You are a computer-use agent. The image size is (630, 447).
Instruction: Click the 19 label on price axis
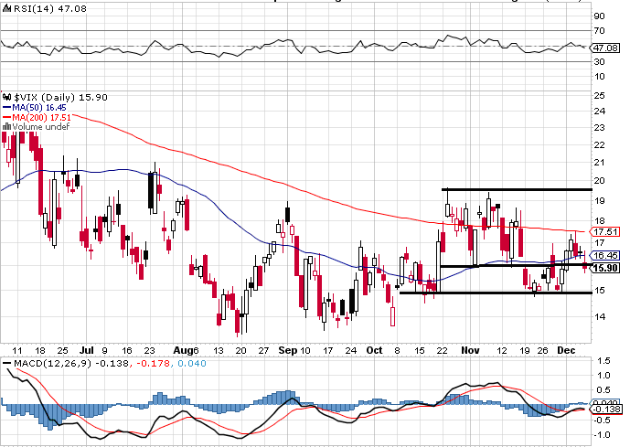(x=600, y=201)
